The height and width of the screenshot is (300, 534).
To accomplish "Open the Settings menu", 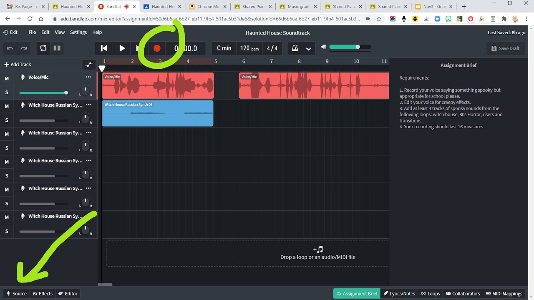I will (78, 32).
